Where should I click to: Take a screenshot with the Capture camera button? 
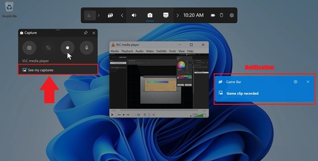[29, 48]
